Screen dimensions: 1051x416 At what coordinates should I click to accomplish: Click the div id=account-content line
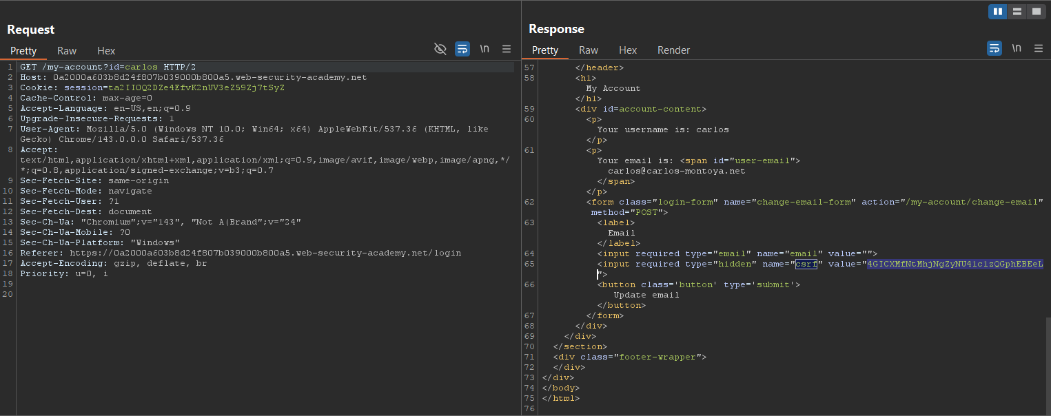(641, 109)
